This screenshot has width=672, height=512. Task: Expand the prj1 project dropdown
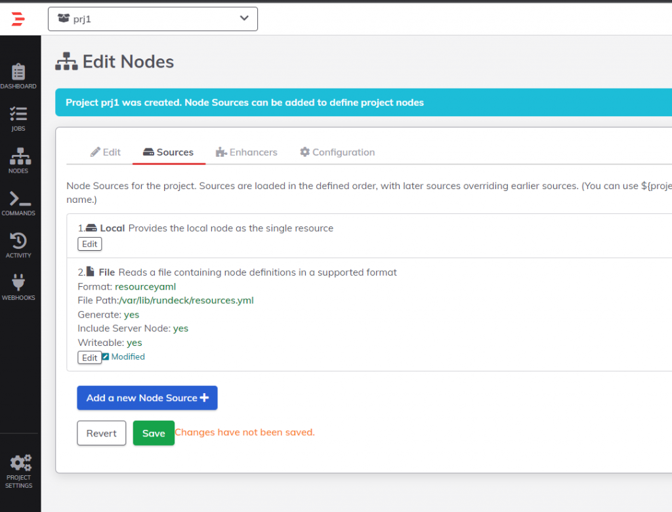tap(152, 19)
